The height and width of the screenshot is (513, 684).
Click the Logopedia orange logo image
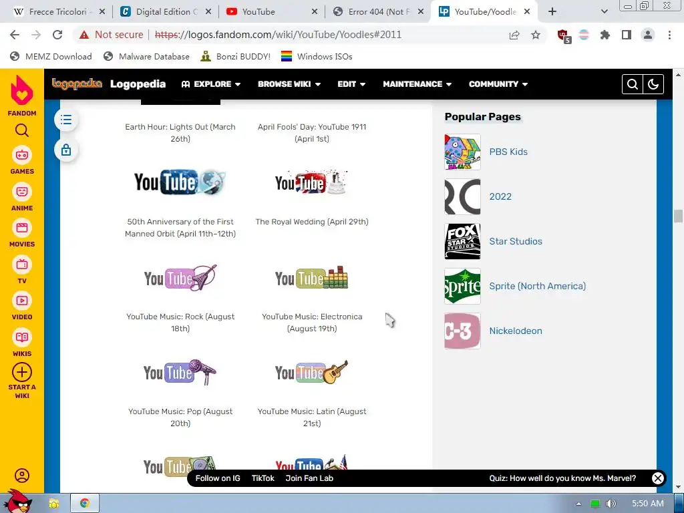77,83
